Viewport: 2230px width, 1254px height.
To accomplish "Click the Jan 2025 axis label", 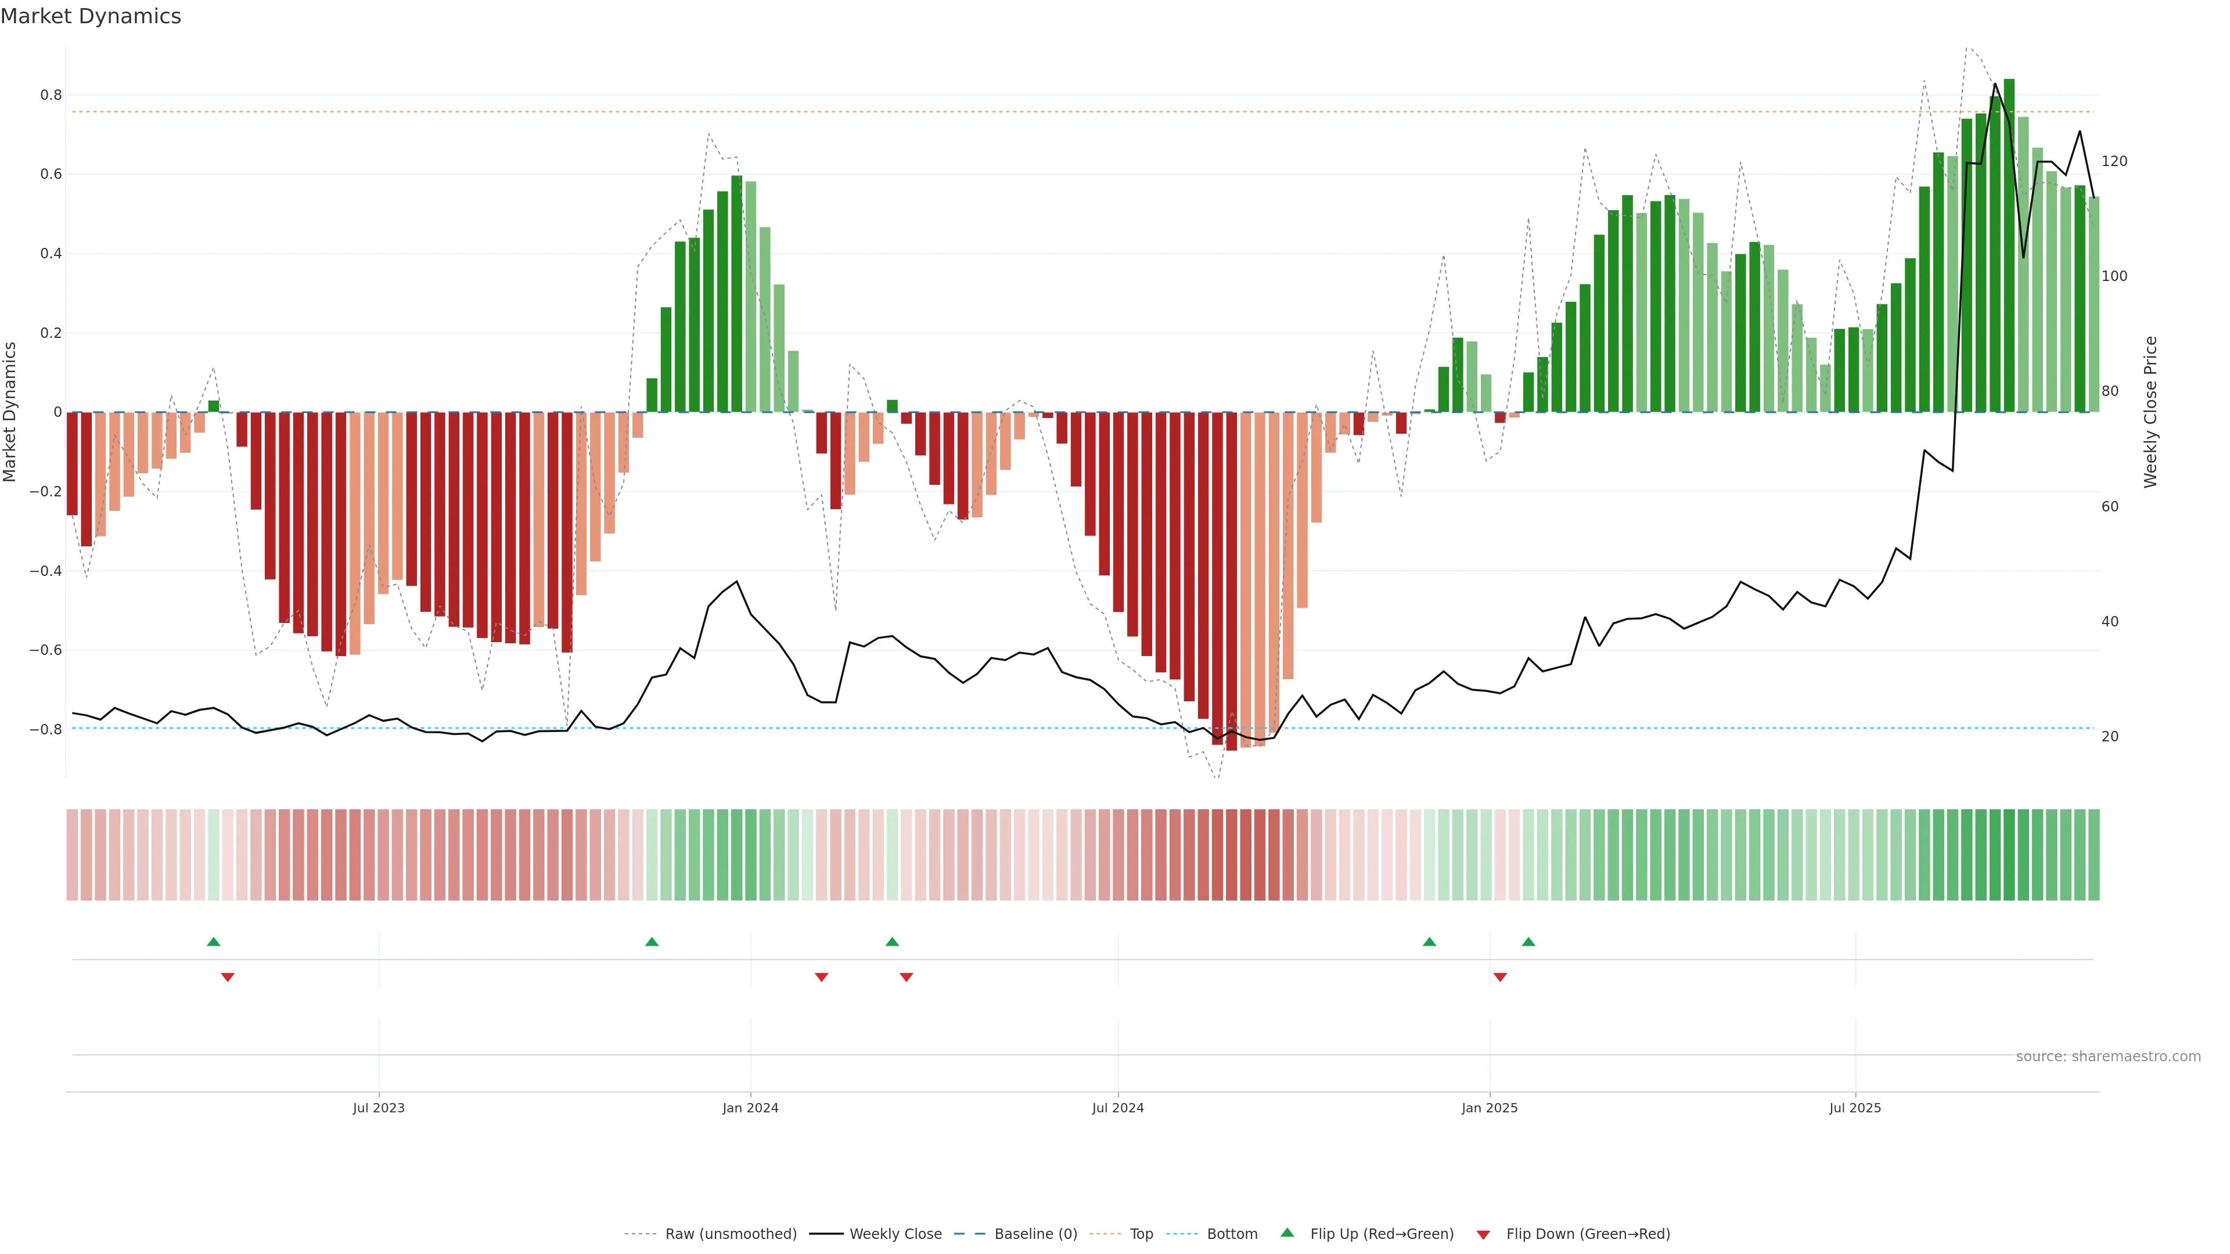I will 1489,1108.
